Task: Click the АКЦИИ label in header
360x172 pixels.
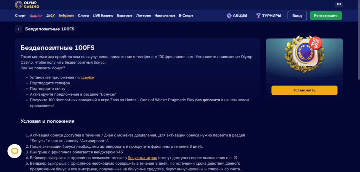Action: pyautogui.click(x=240, y=15)
